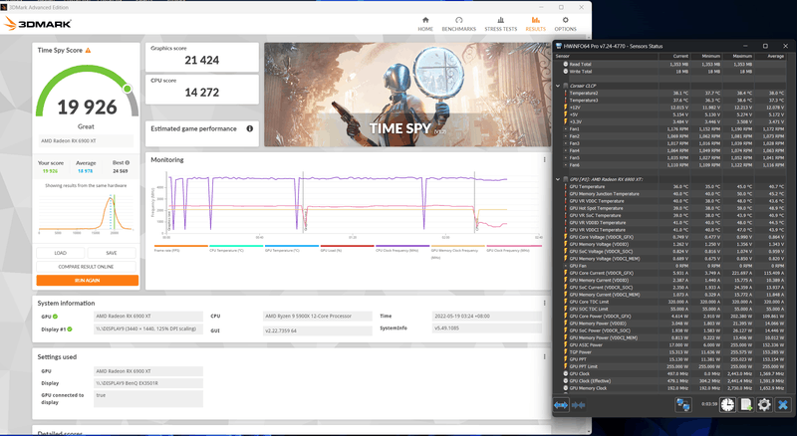Click HWiNFO expand-columns double arrow icon
Image resolution: width=797 pixels, height=436 pixels.
click(561, 405)
